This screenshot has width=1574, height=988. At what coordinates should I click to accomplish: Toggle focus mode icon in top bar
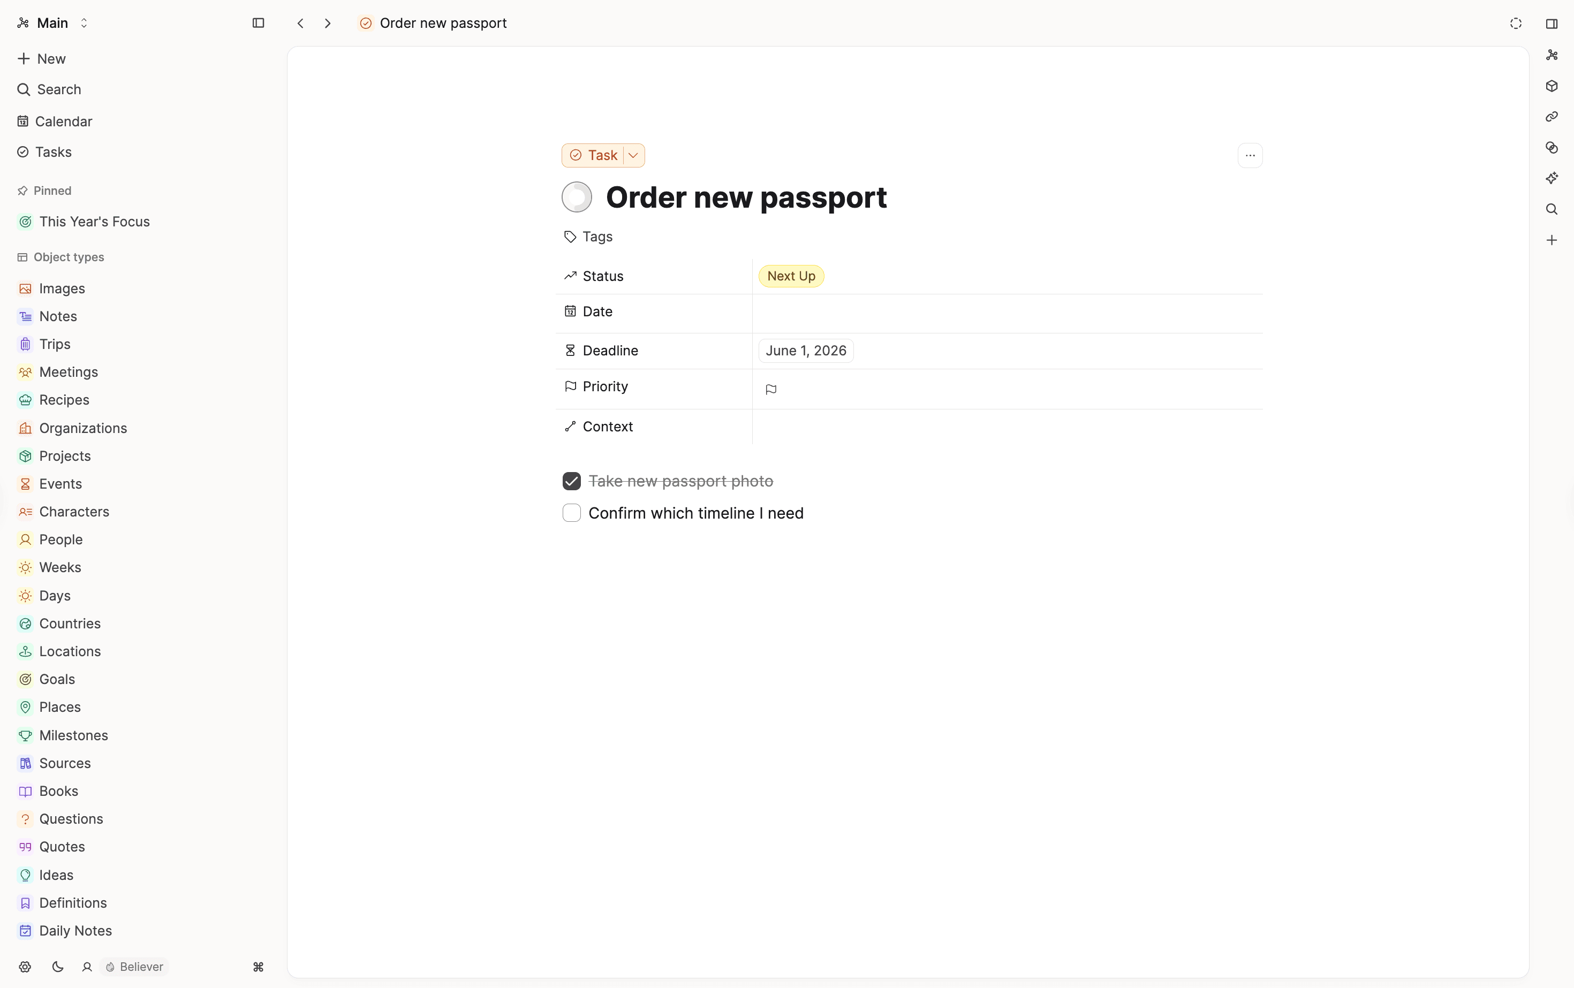(1516, 23)
